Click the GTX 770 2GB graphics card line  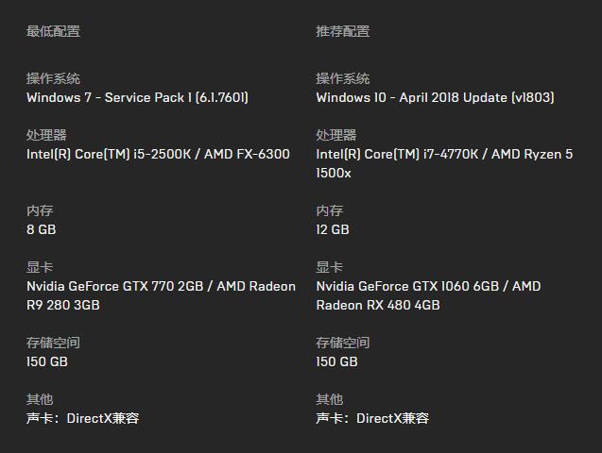point(162,286)
